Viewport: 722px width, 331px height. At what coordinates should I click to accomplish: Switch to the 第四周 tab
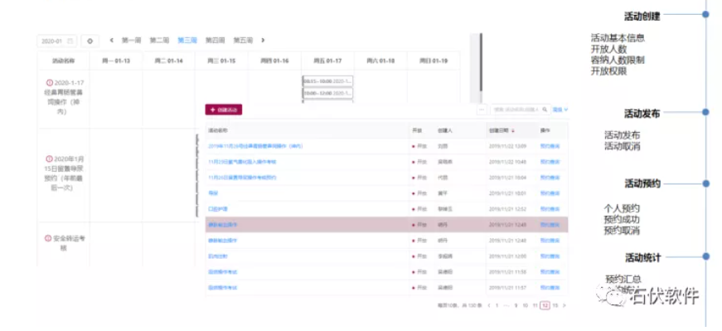point(215,41)
